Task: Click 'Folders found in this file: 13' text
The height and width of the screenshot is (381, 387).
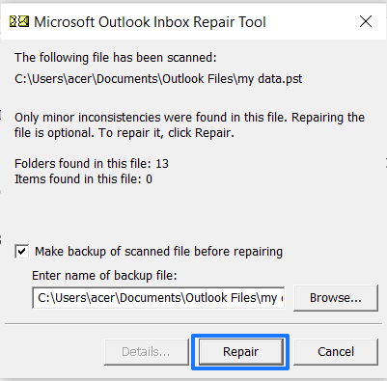Action: point(92,164)
